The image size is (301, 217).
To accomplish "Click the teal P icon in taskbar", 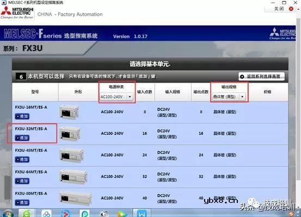I will pos(85,214).
